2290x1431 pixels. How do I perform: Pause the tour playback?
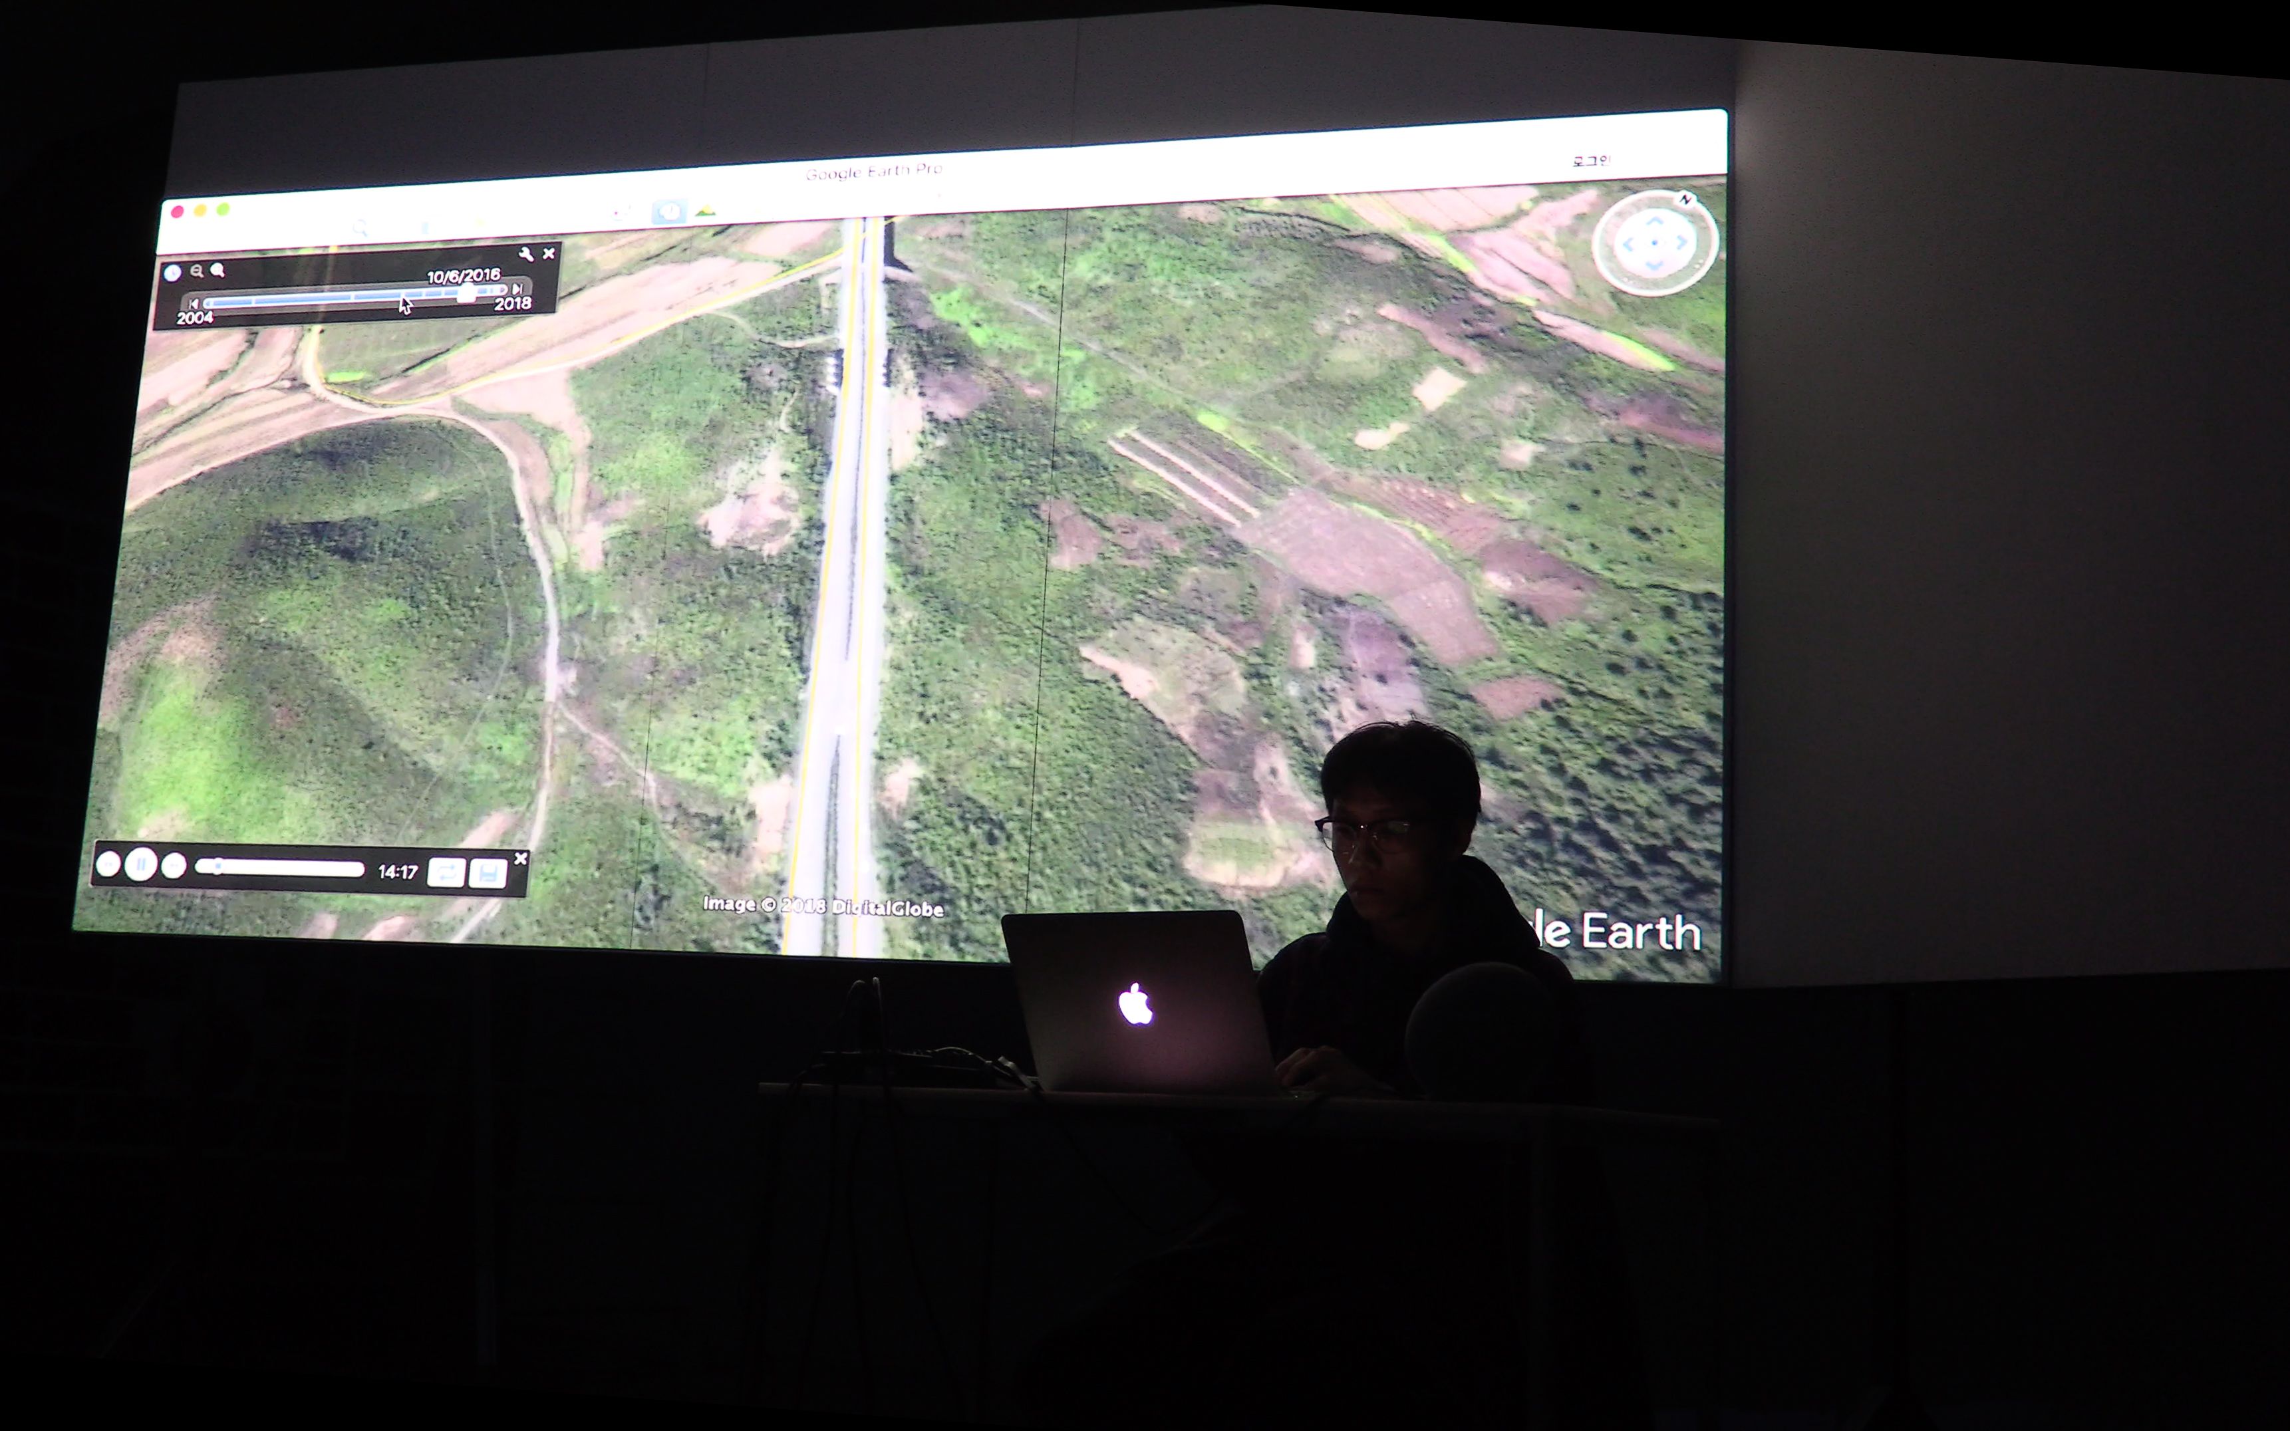tap(141, 864)
